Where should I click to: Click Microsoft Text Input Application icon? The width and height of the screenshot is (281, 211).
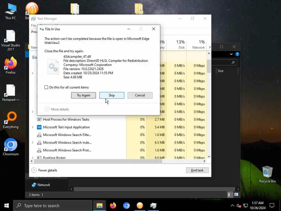click(x=39, y=127)
